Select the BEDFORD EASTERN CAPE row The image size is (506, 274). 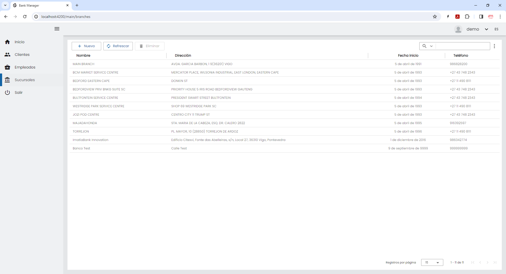click(285, 81)
